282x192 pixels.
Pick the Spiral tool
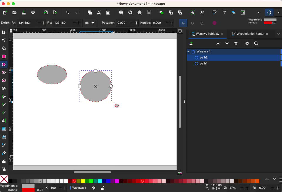4,89
